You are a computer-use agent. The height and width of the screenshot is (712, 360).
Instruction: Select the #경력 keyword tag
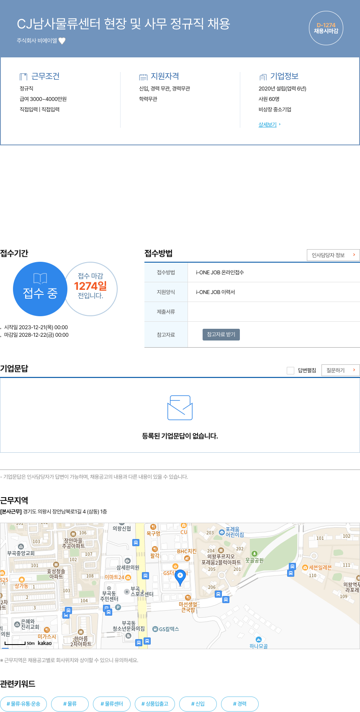pyautogui.click(x=240, y=704)
